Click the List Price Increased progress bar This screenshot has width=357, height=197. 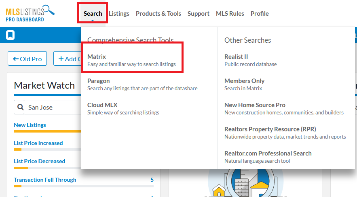coord(47,149)
